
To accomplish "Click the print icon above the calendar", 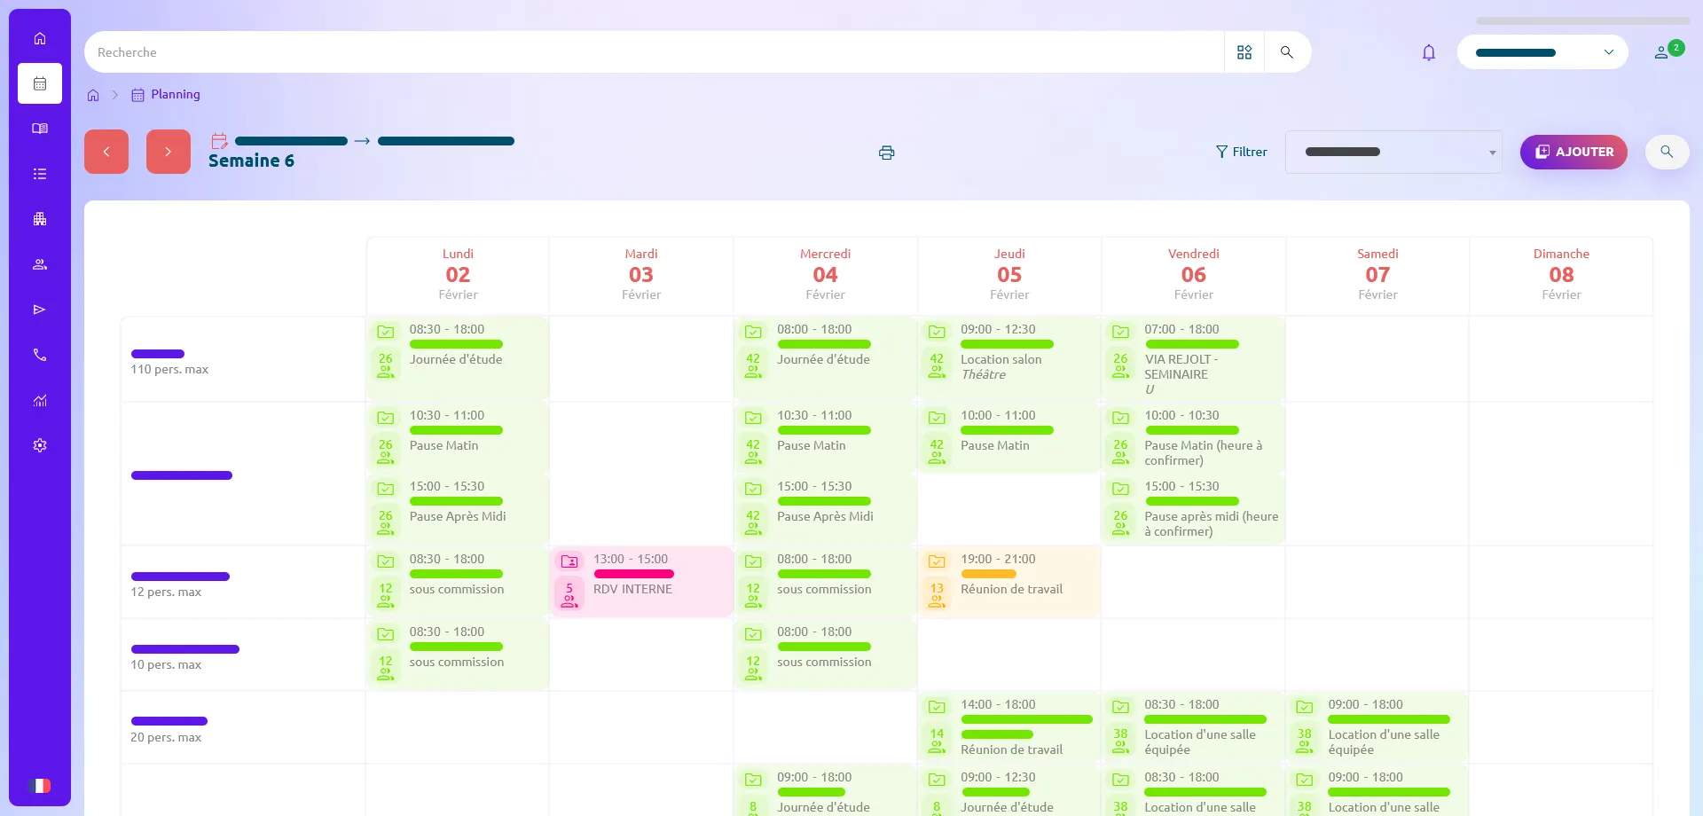I will tap(886, 153).
